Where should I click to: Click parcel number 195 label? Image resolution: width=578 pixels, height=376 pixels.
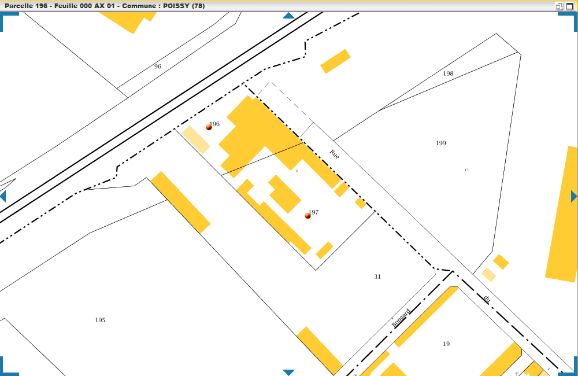(100, 320)
